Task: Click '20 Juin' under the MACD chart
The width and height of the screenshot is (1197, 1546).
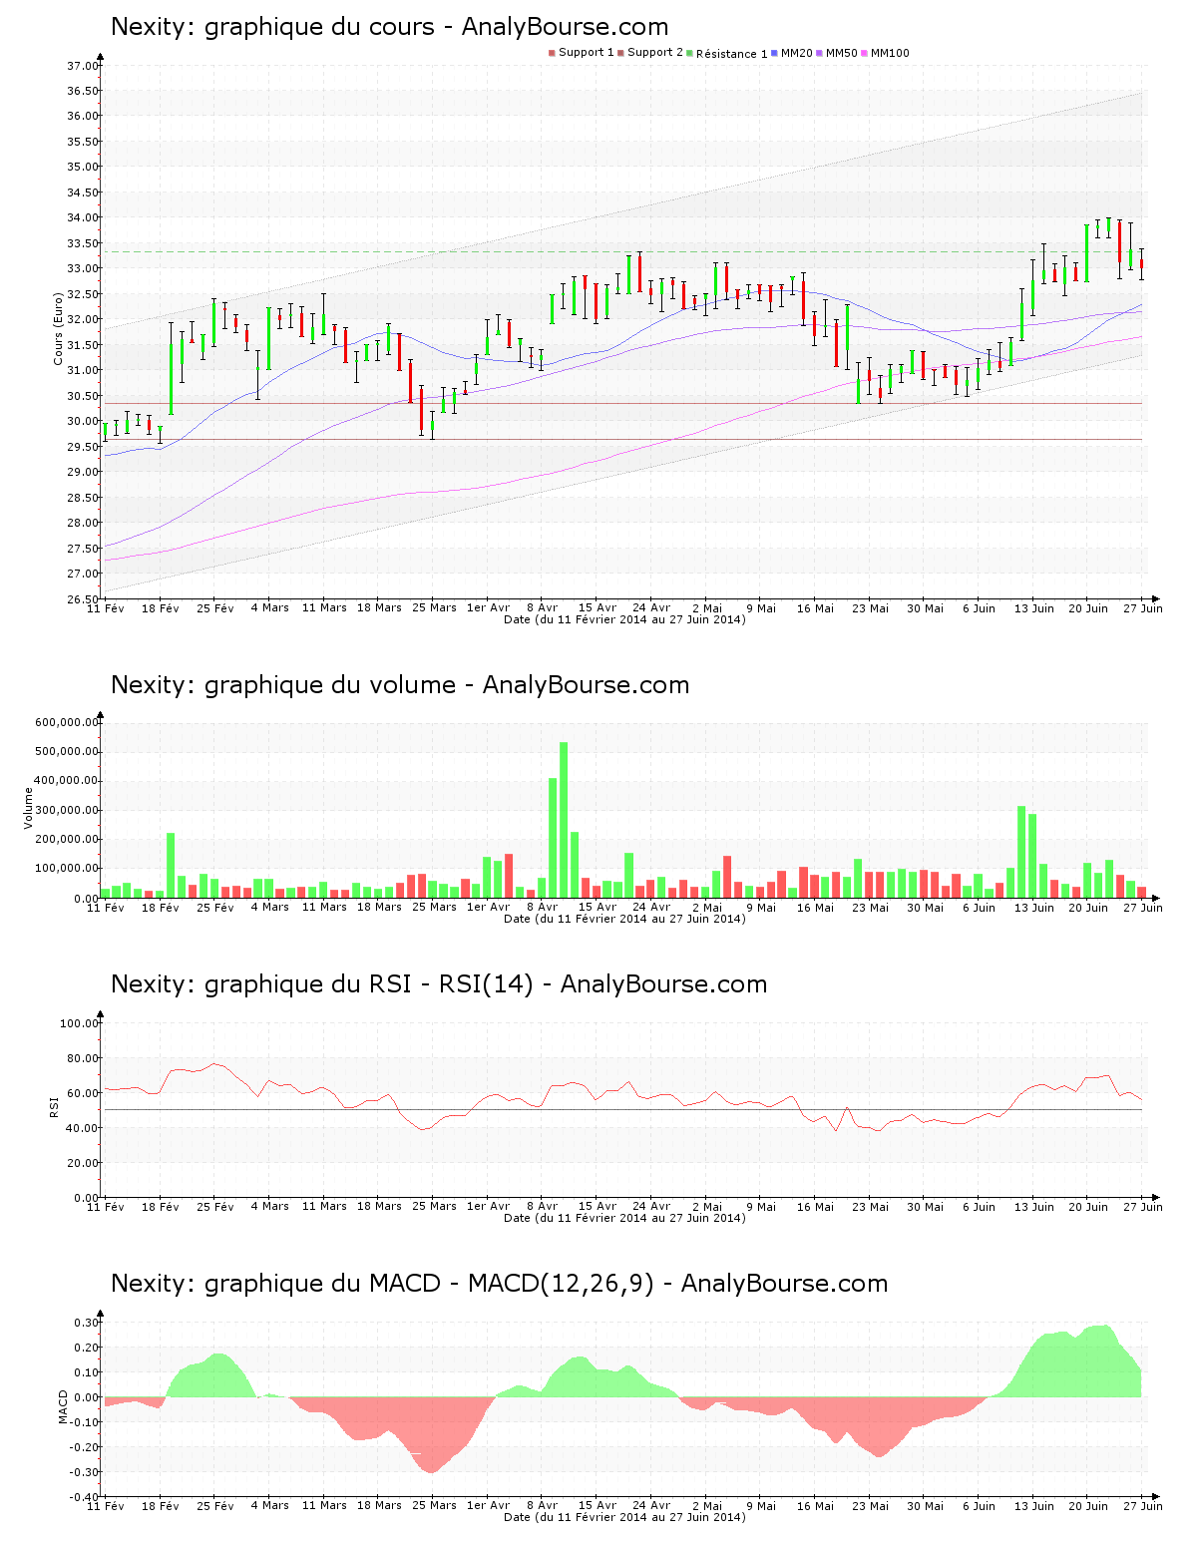Action: tap(1088, 1506)
